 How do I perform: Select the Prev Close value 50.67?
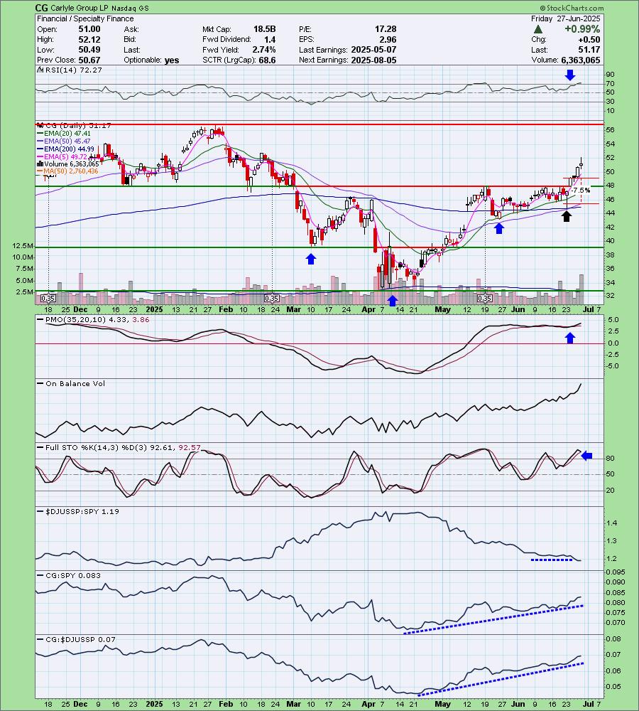89,60
